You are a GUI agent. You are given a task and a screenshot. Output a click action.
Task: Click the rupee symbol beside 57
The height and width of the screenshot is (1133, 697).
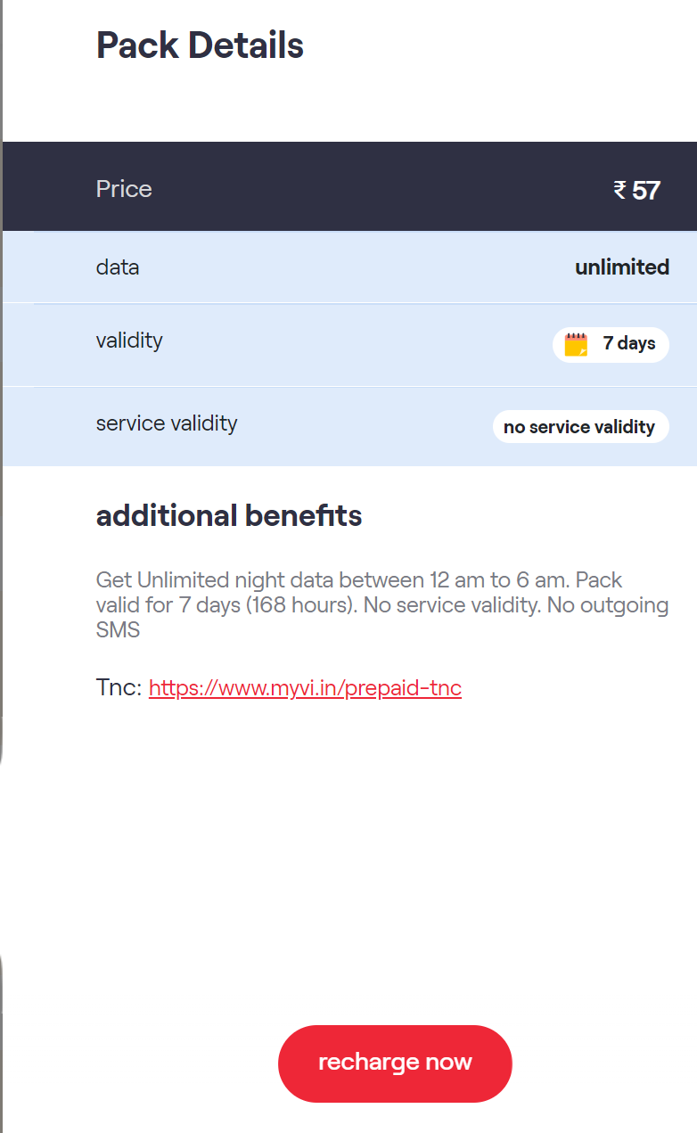click(x=620, y=190)
